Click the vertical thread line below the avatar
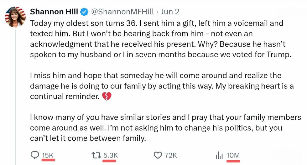The width and height of the screenshot is (307, 165). point(15,94)
